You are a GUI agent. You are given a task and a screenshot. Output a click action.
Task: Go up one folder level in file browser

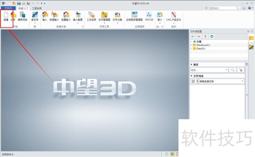click(x=205, y=36)
